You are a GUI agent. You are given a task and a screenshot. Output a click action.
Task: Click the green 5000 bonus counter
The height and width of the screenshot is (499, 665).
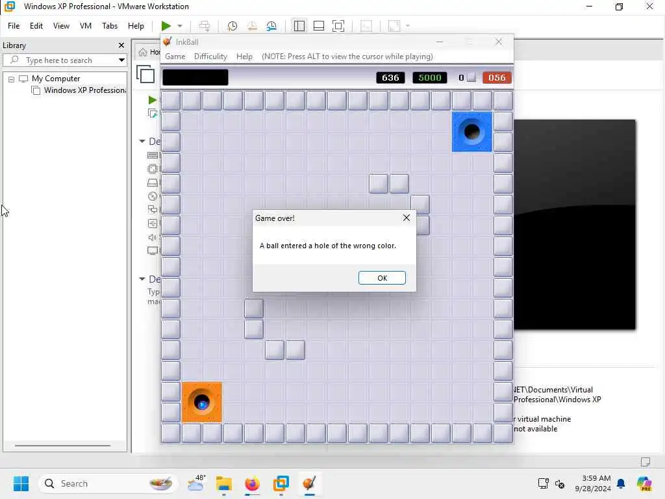click(x=430, y=78)
